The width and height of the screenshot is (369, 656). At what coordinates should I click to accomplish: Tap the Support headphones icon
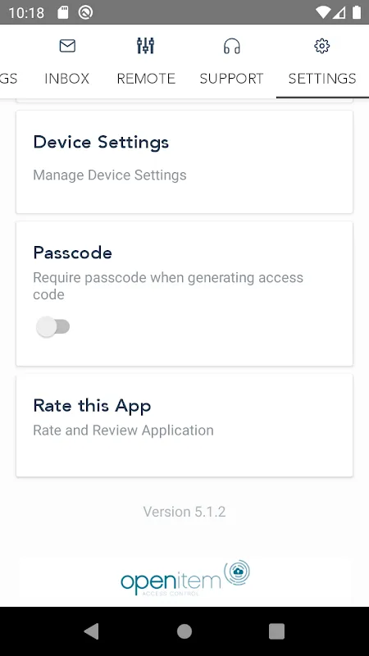pyautogui.click(x=232, y=46)
